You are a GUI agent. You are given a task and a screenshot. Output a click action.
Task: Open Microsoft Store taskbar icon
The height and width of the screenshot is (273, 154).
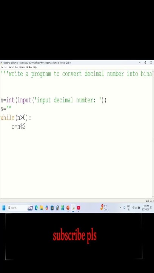(52, 208)
